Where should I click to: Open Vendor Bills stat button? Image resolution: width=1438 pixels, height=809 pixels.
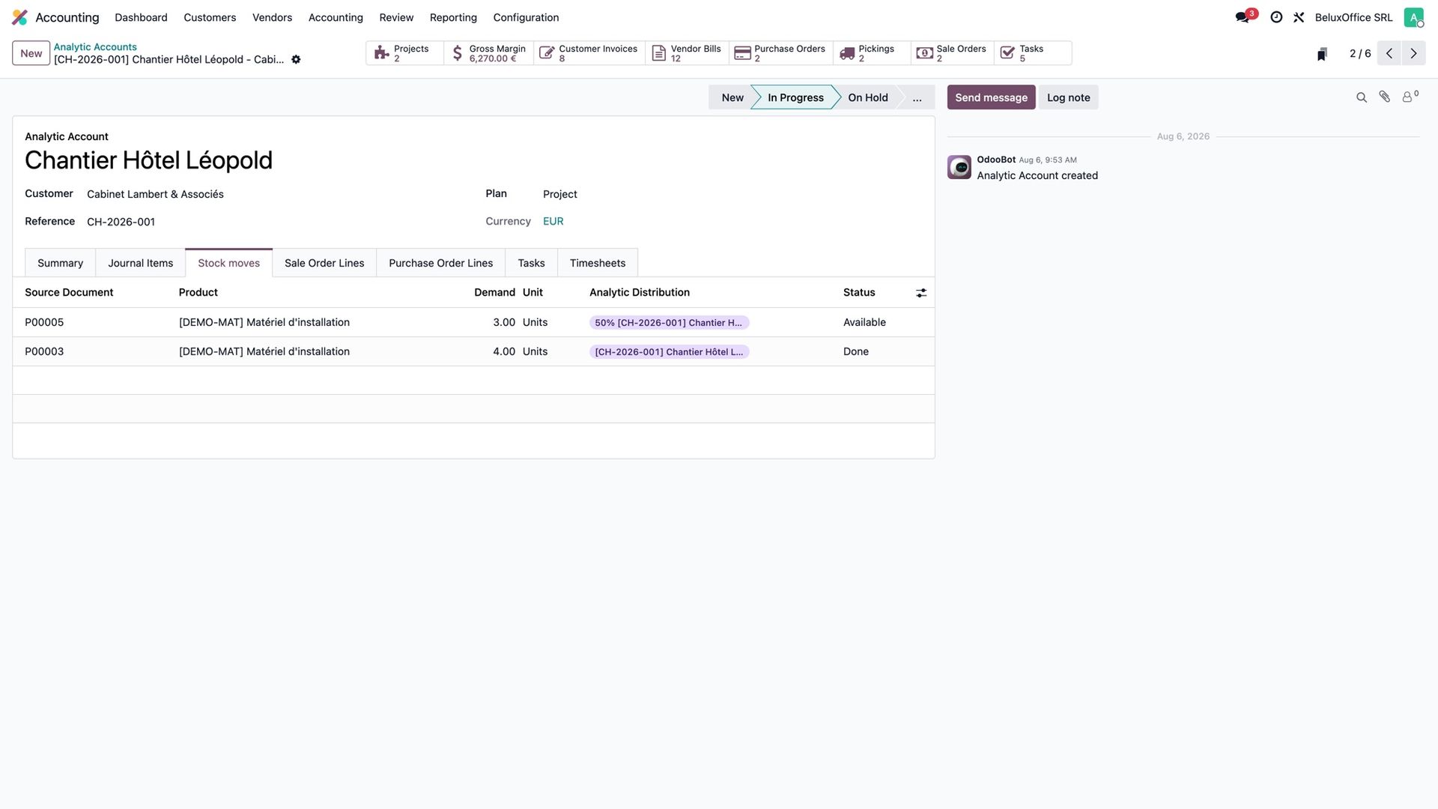coord(687,53)
